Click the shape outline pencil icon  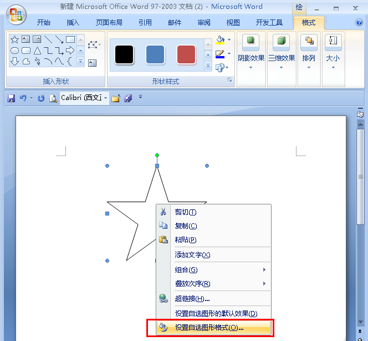220,54
